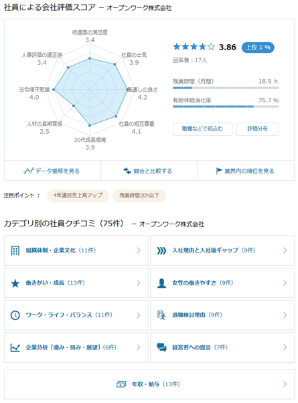The image size is (298, 403).
Task: Click the chevron on 退職検討理由 row
Action: click(x=285, y=315)
